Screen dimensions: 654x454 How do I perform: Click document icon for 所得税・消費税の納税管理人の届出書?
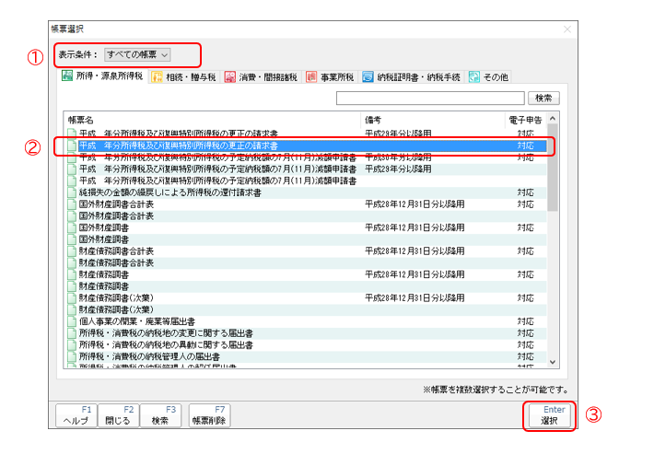[72, 356]
